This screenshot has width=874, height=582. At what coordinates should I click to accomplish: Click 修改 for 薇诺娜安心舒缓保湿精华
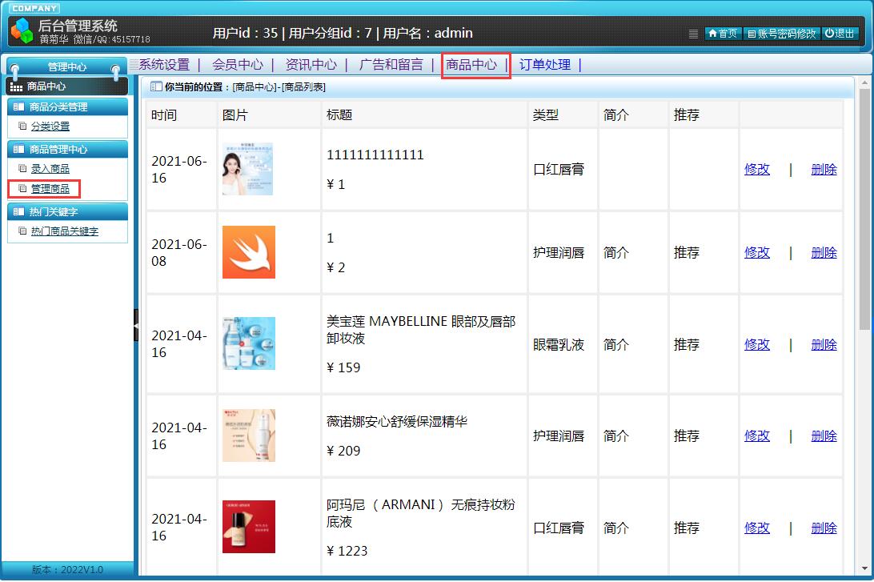(x=757, y=436)
